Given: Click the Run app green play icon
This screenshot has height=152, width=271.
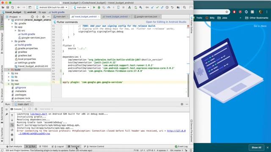Looking at the screenshot, I should click(94, 8).
